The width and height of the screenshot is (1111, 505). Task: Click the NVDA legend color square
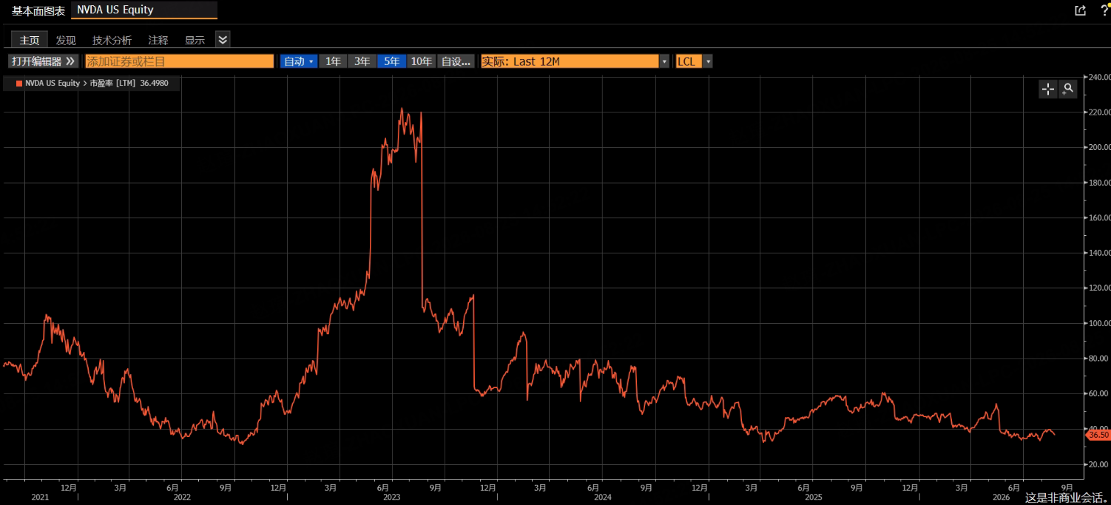pos(19,84)
